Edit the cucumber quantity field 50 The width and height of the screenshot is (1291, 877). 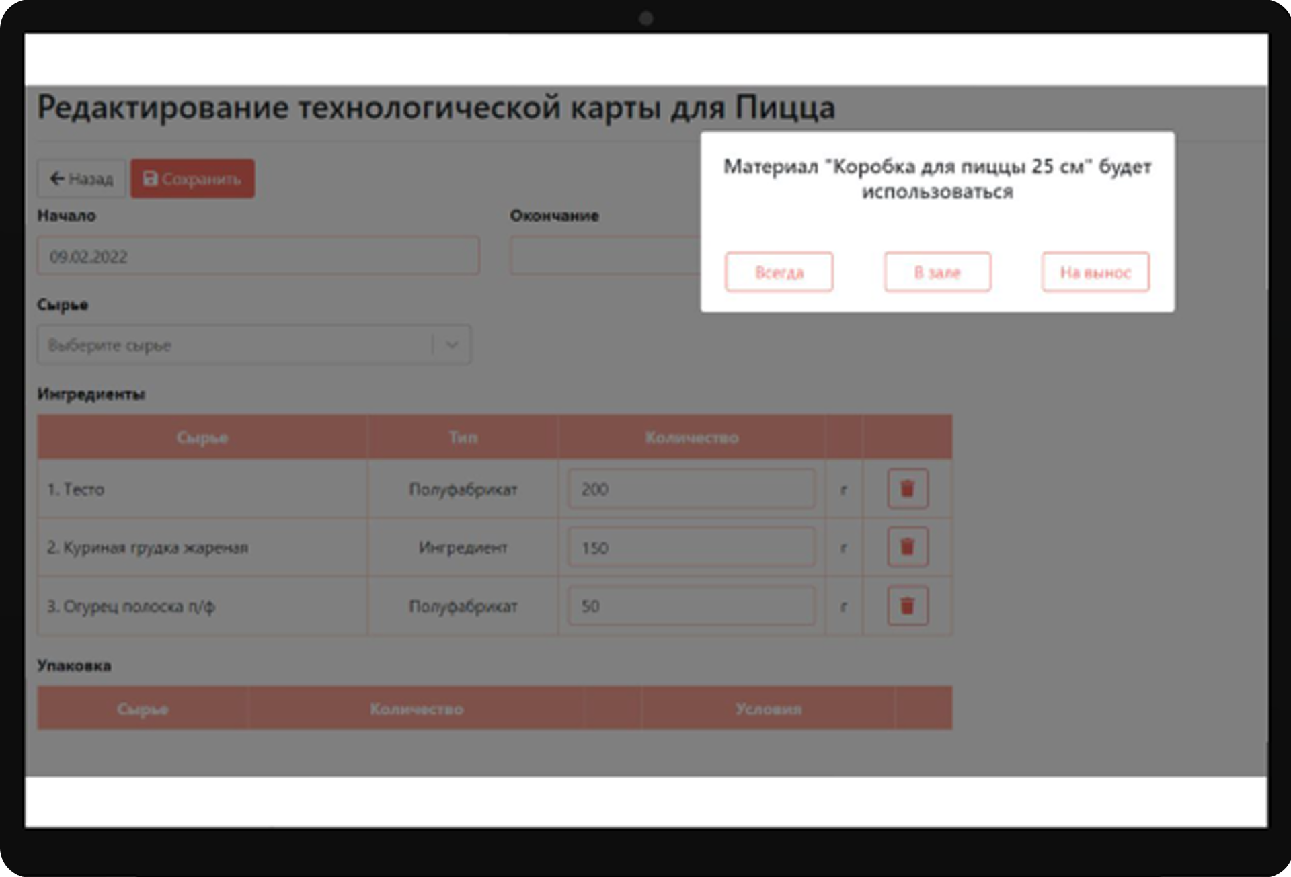691,606
